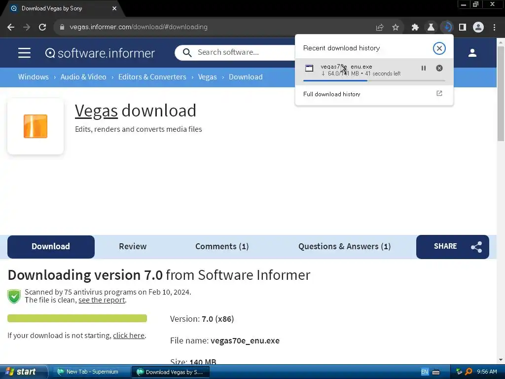Click the EN language indicator in the taskbar

click(425, 372)
